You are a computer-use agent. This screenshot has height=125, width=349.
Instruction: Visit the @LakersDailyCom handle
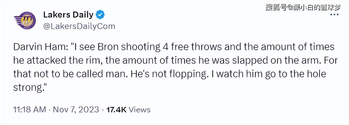79,26
